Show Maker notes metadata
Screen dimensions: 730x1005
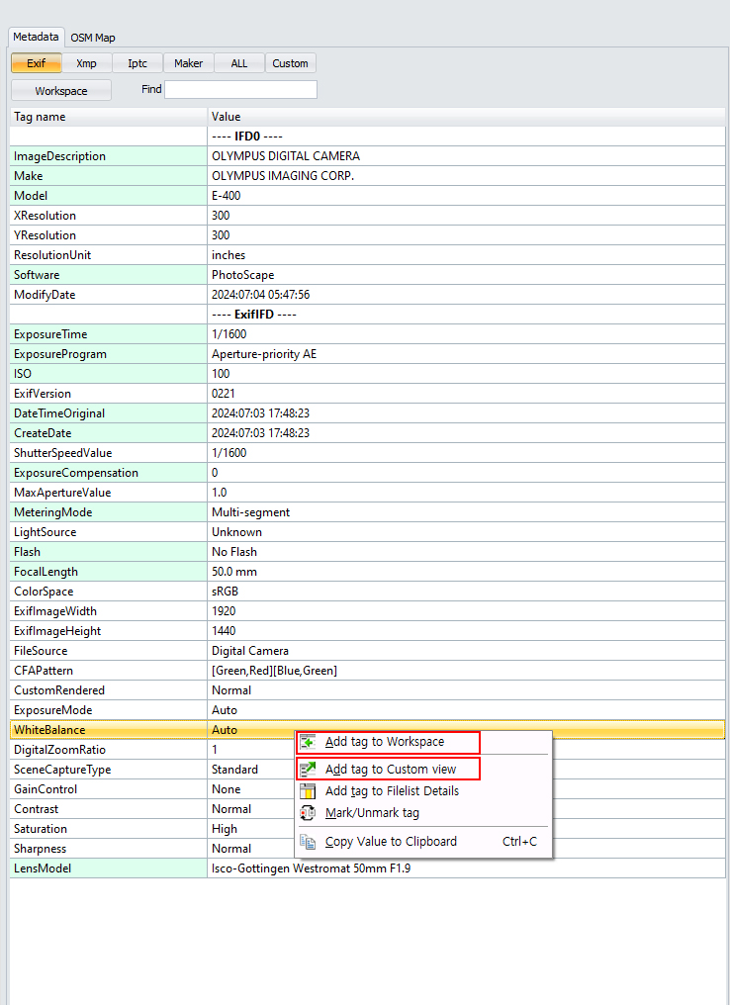[188, 63]
